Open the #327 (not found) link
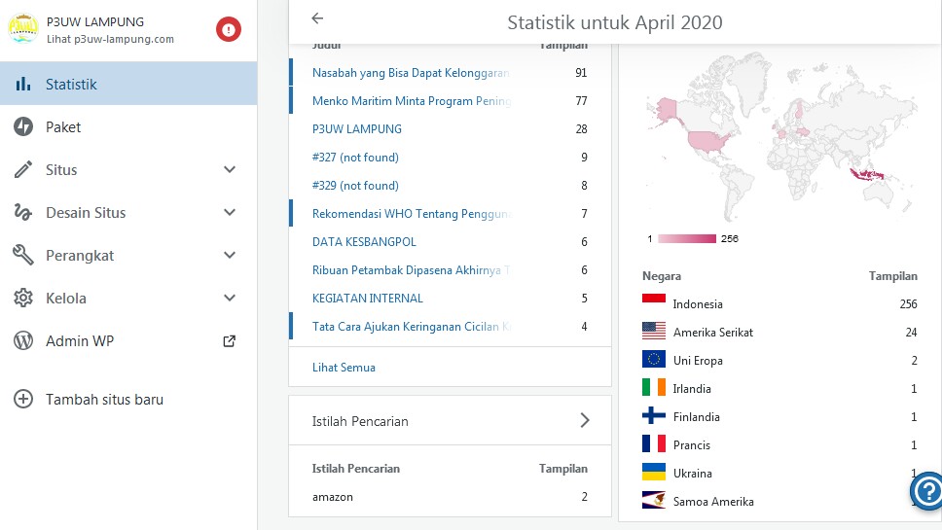942x530 pixels. pos(355,158)
